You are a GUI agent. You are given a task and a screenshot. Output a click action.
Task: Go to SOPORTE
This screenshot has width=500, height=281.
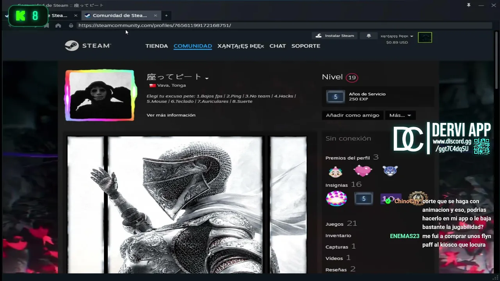[306, 46]
